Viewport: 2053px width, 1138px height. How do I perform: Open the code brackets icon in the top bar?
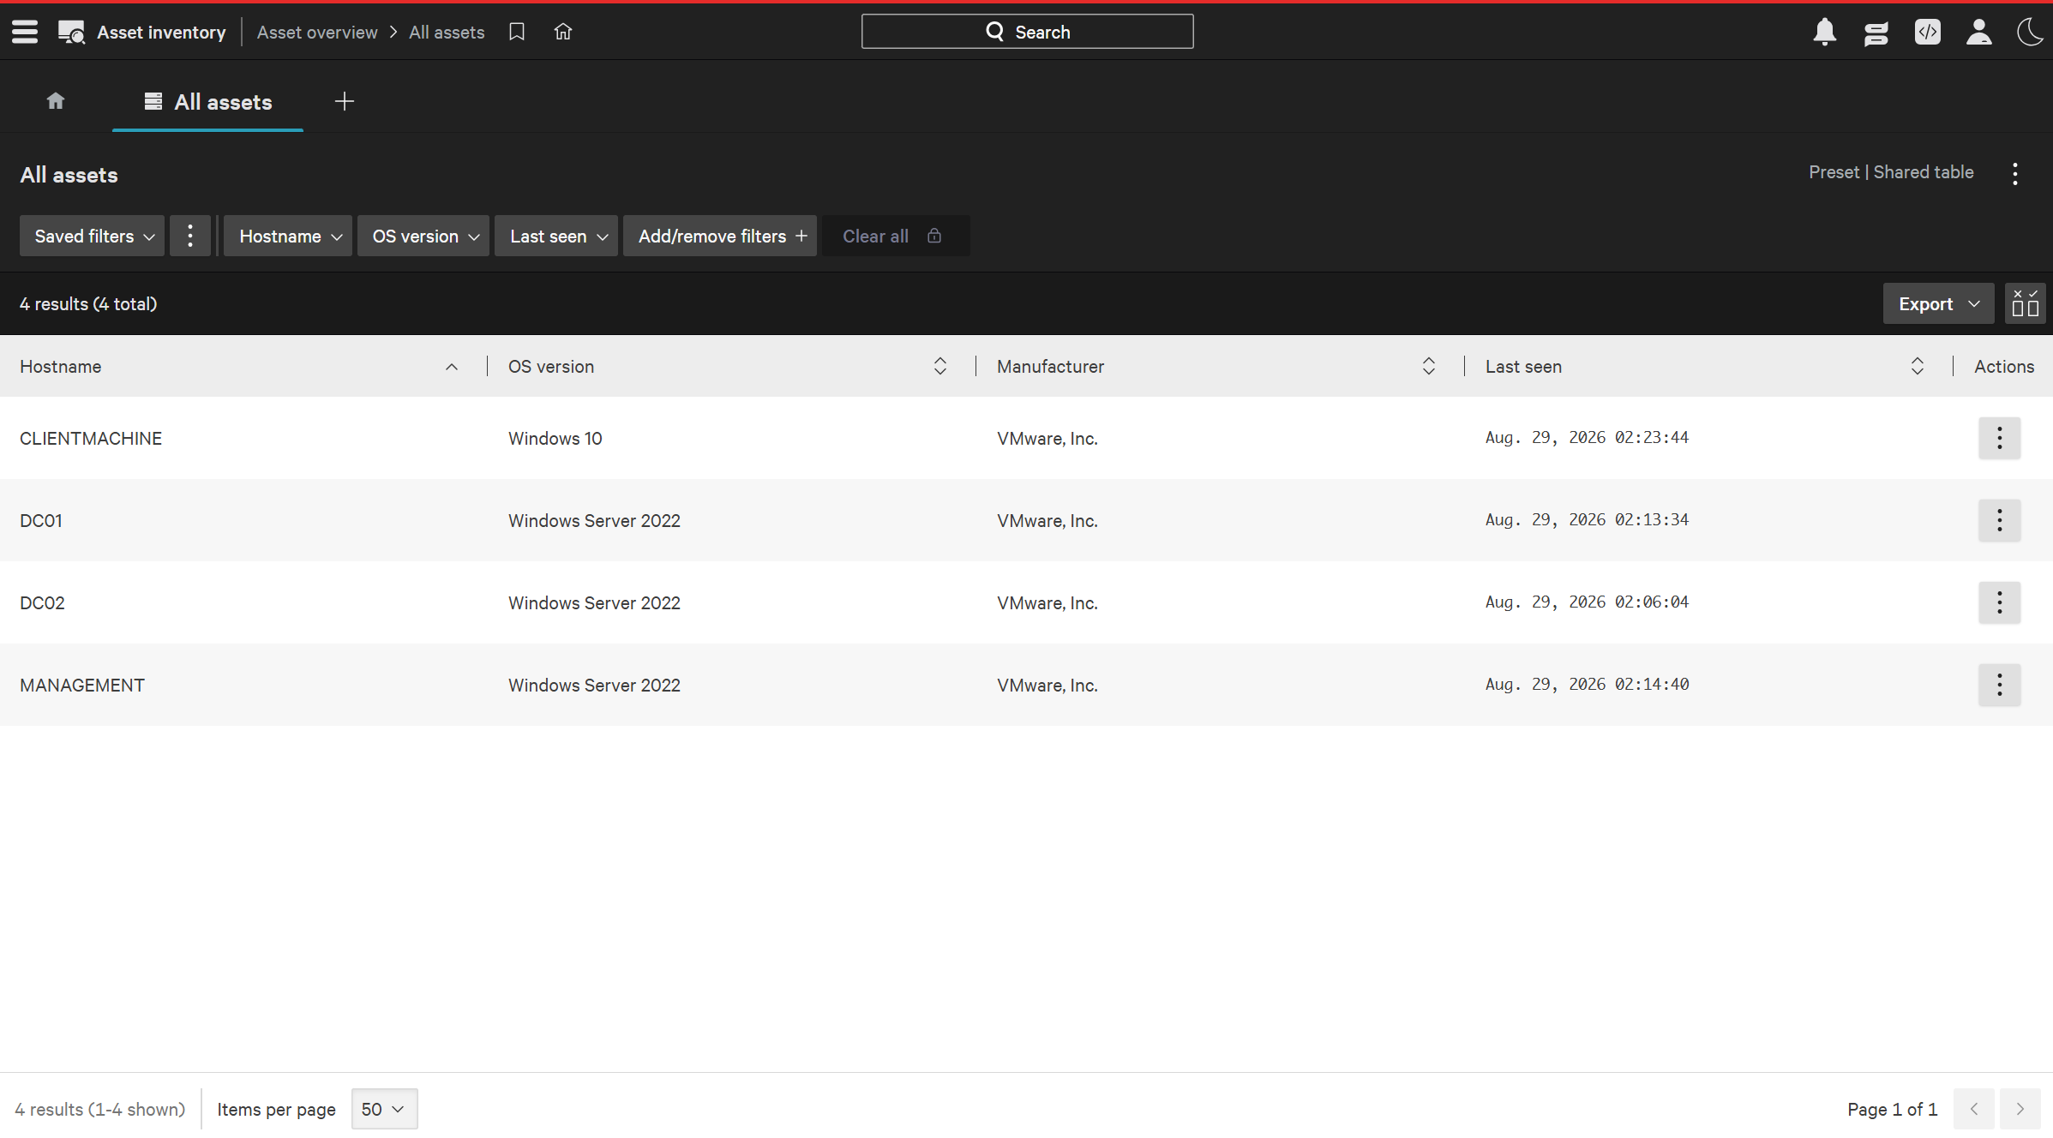[x=1928, y=32]
